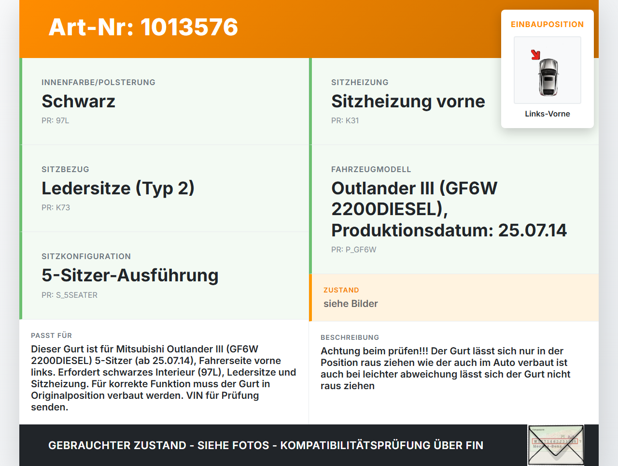Click the 'SITZBEZUG' label
Screen dimensions: 618x466
[65, 169]
